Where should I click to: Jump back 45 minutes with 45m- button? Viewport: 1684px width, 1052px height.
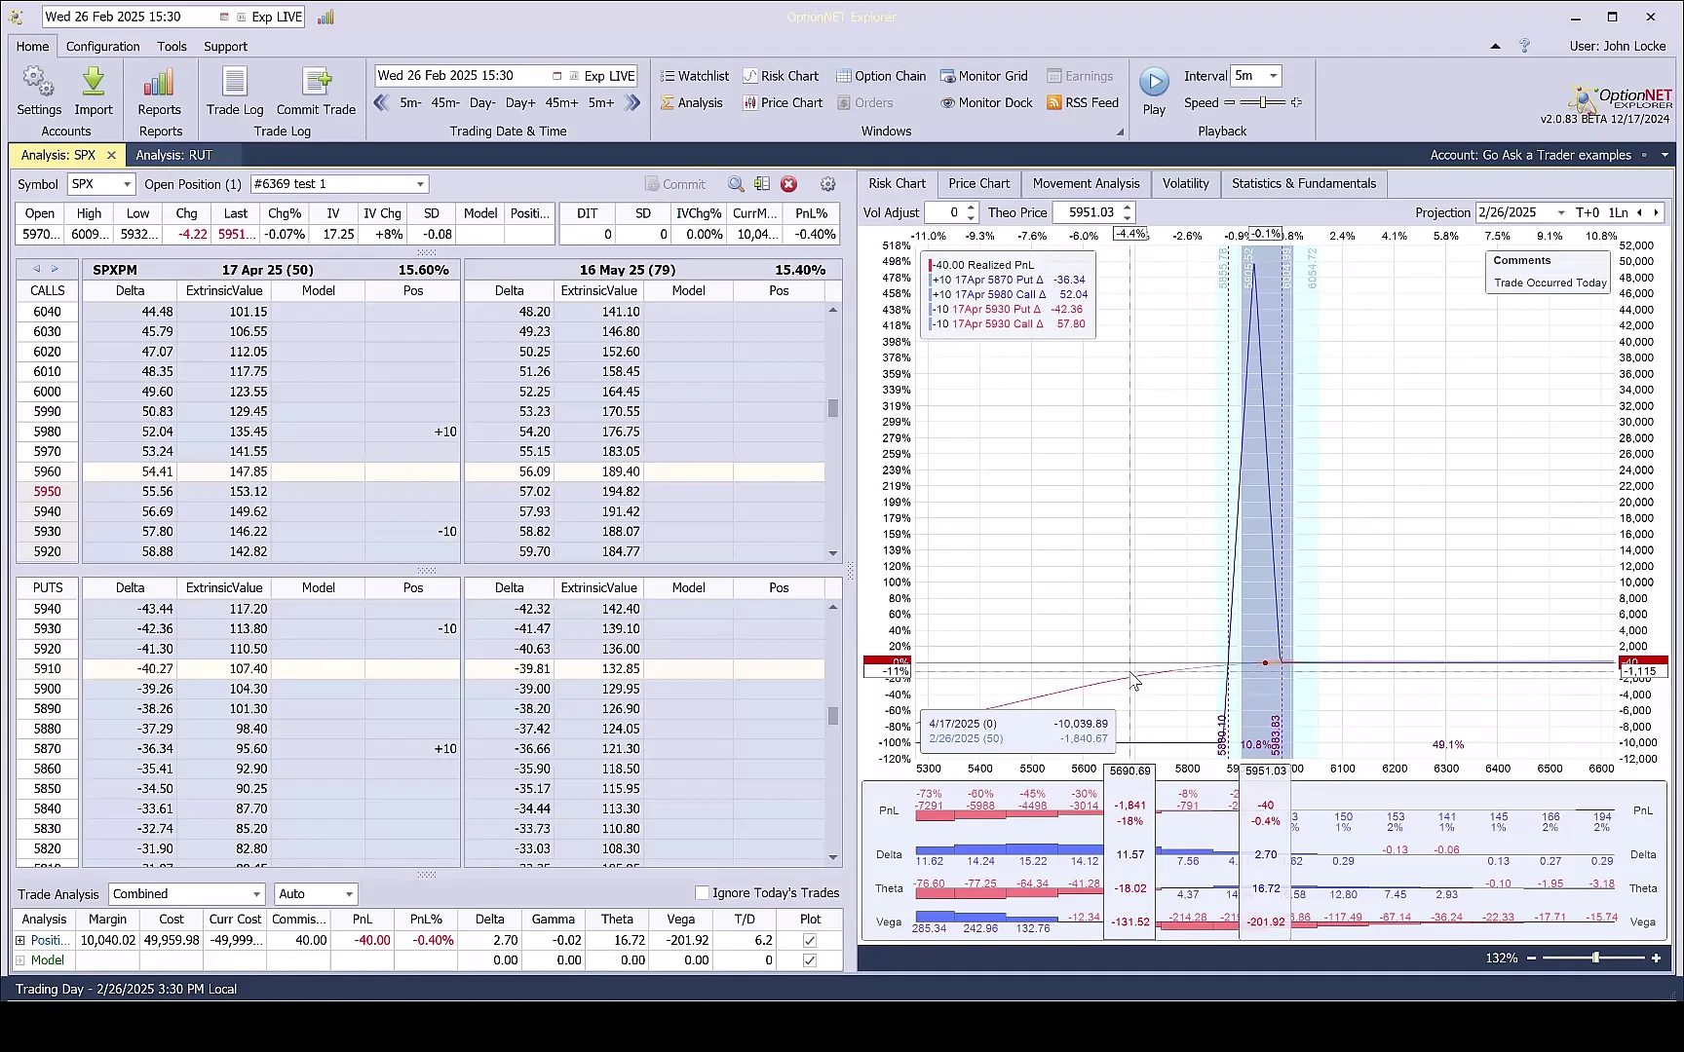(x=445, y=102)
